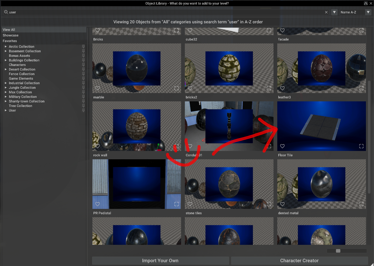The height and width of the screenshot is (266, 374).
Task: Favorite the dented metal object
Action: [282, 204]
